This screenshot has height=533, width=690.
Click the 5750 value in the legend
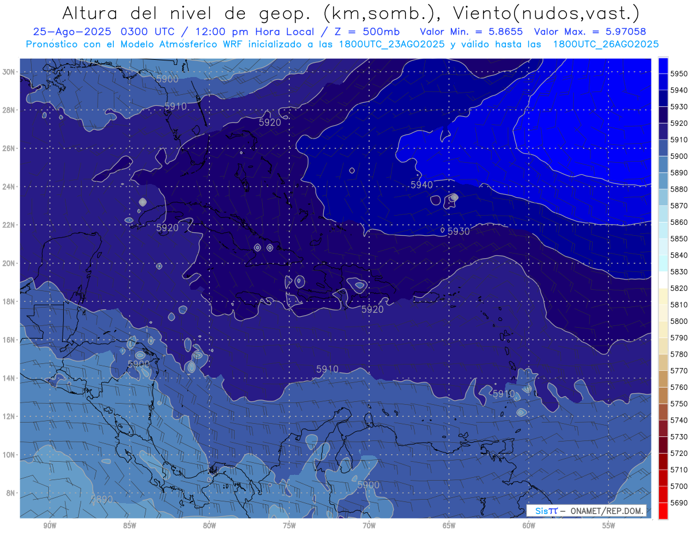point(679,404)
